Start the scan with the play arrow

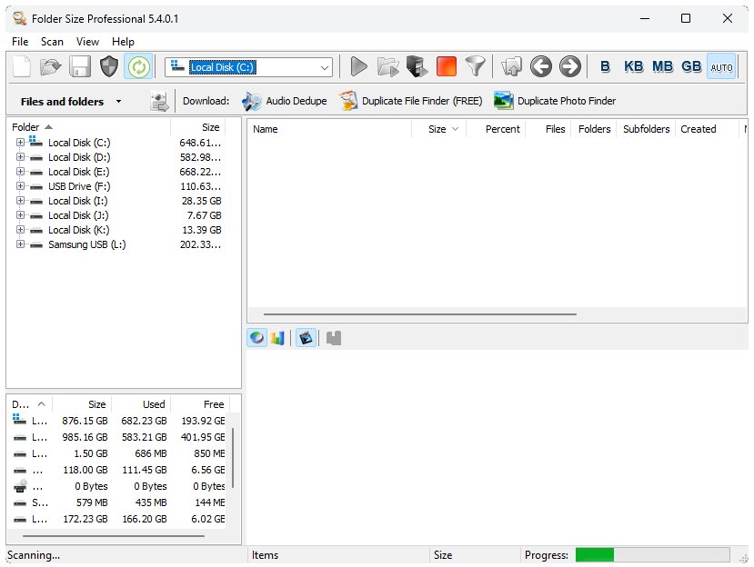(x=358, y=66)
